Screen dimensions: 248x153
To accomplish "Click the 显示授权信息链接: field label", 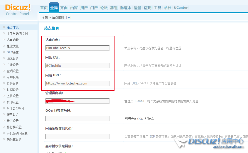I will point(59,146).
